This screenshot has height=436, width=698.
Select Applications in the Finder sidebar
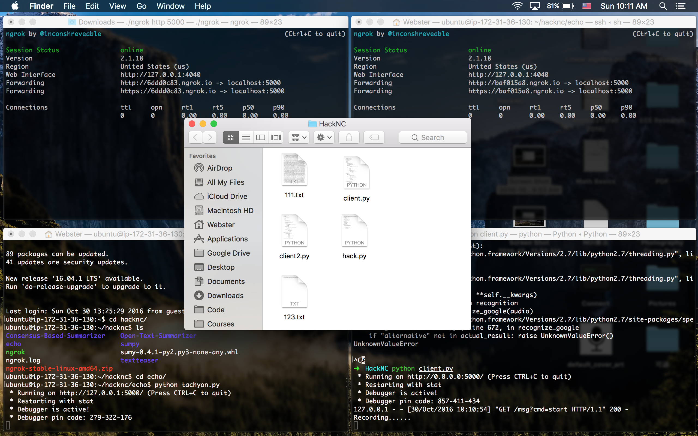tap(227, 239)
